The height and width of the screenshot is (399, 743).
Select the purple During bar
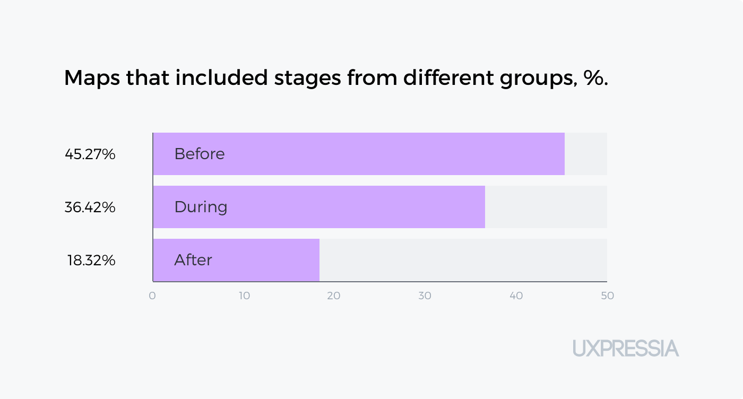click(319, 207)
